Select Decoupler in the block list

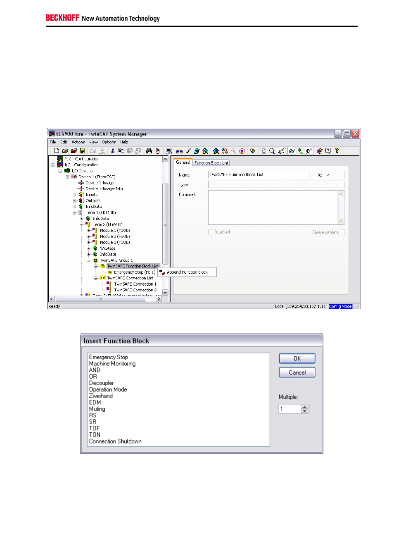[x=102, y=383]
